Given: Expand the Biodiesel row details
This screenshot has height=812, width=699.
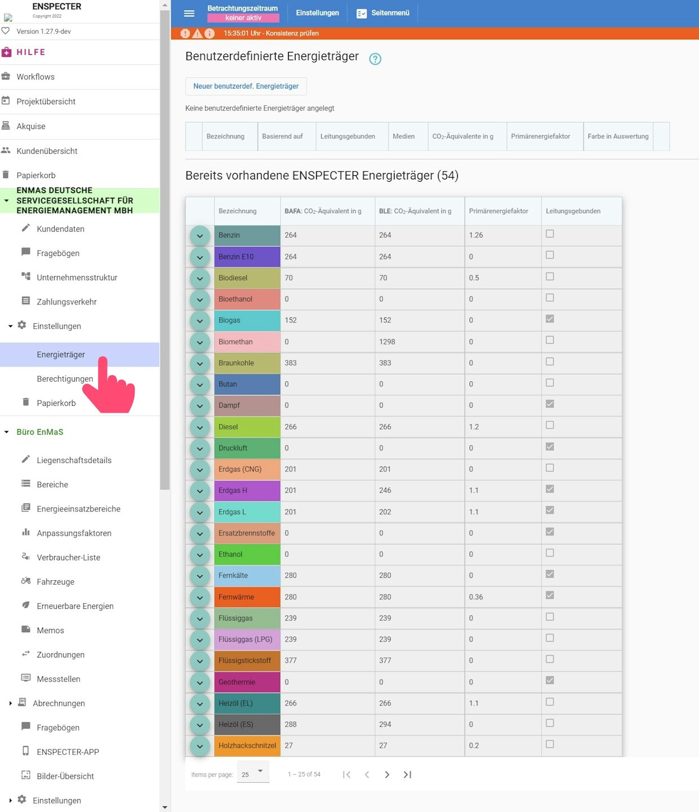Looking at the screenshot, I should (x=200, y=279).
